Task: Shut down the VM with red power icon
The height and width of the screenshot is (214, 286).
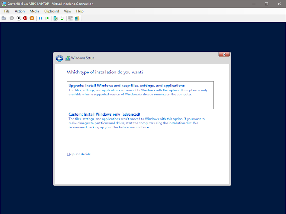Action: (25, 18)
